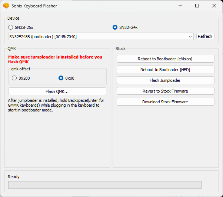Click the red jumploader warning message
The height and width of the screenshot is (197, 223).
tap(55, 59)
